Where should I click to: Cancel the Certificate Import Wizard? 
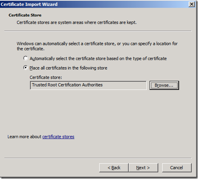(177, 168)
